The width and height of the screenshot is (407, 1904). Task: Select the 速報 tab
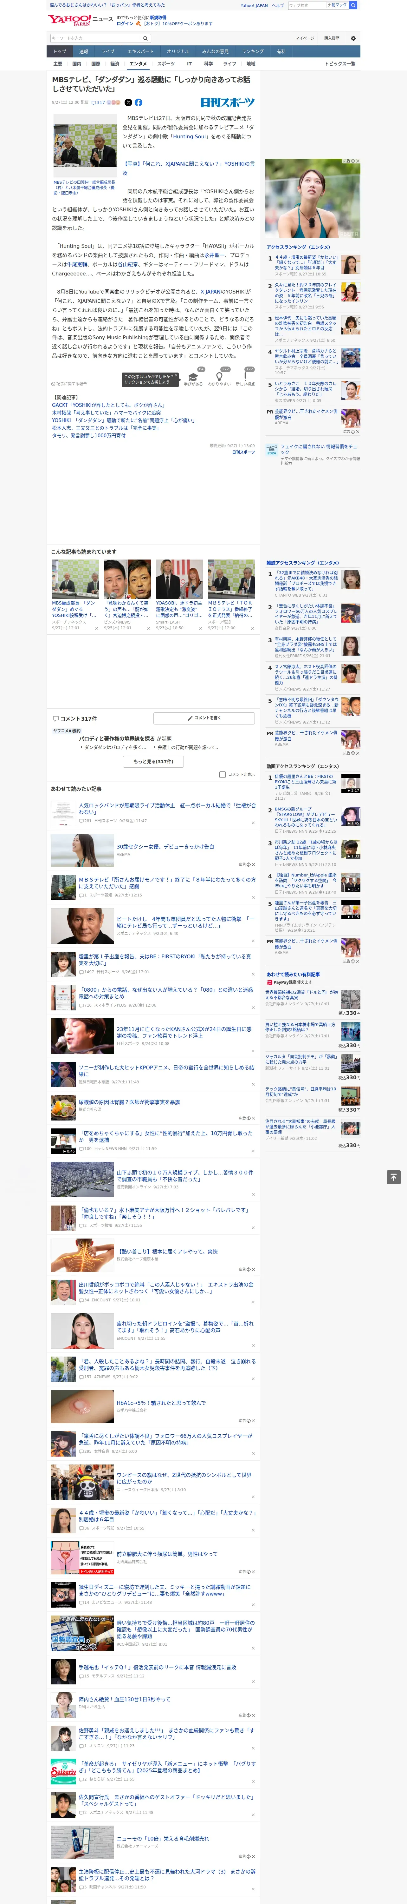pos(83,52)
